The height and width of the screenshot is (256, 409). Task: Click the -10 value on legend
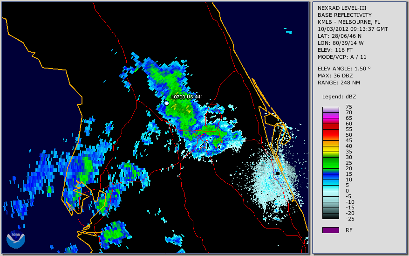pyautogui.click(x=350, y=202)
